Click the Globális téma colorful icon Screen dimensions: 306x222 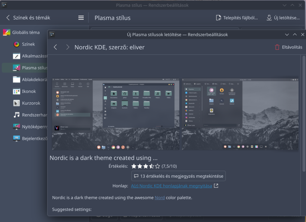(7, 32)
